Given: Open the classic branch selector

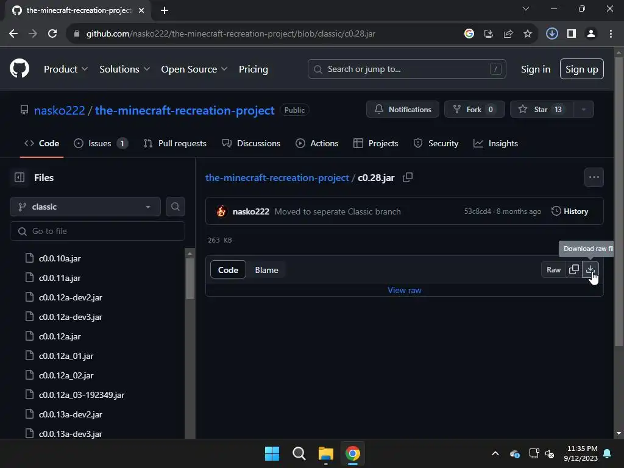Looking at the screenshot, I should (85, 207).
